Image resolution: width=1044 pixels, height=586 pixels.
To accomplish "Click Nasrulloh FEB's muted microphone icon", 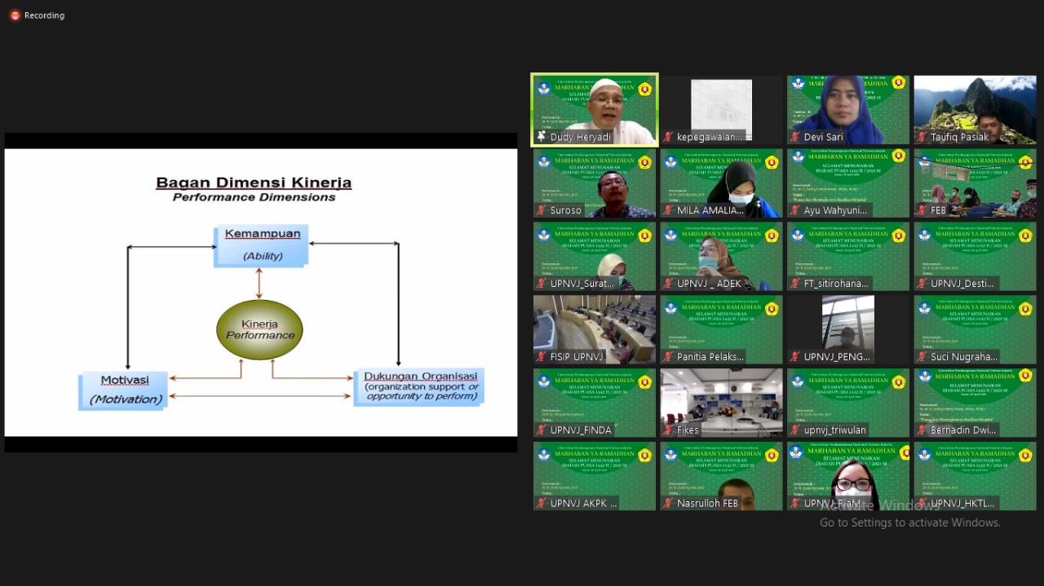I will (668, 504).
